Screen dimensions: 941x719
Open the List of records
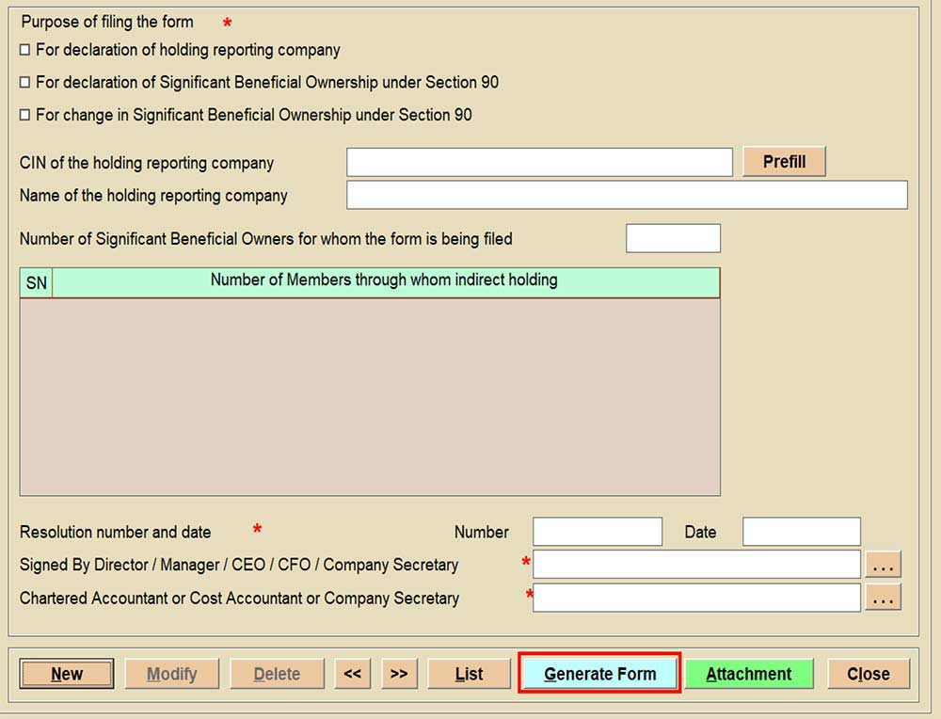(469, 674)
